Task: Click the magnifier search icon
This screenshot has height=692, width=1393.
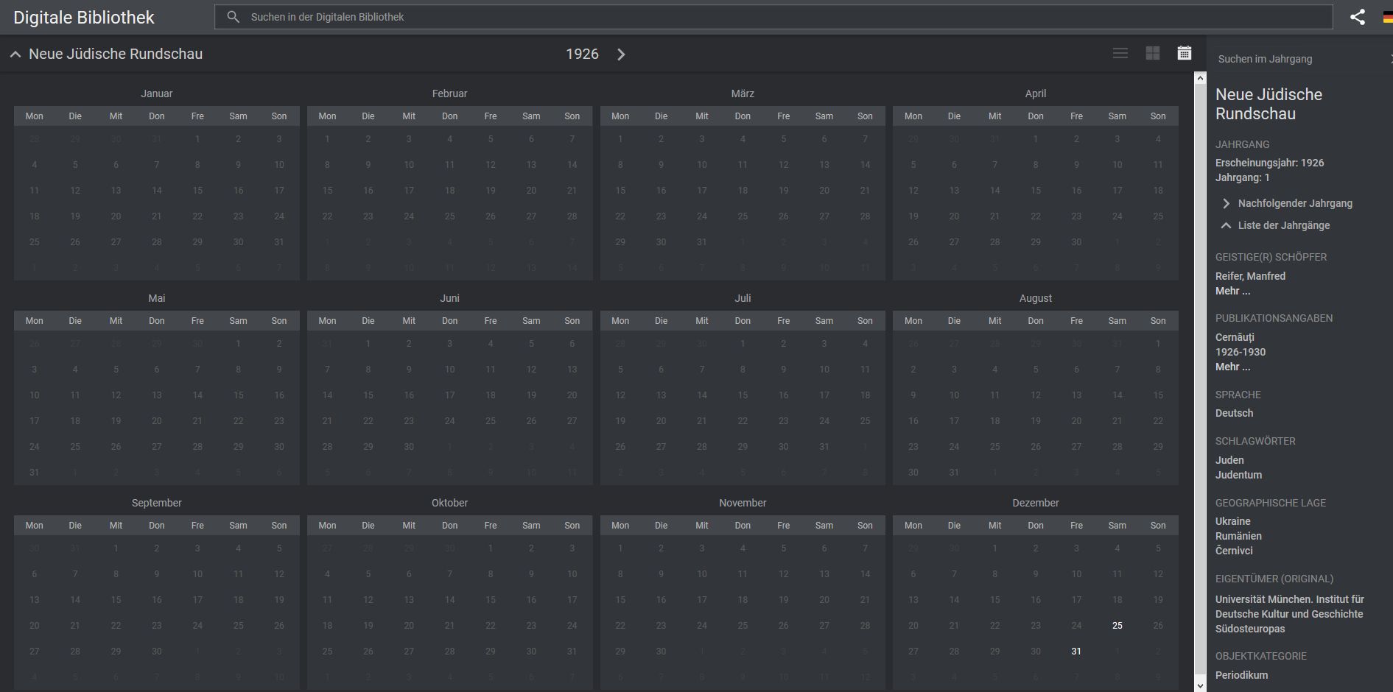Action: (x=234, y=17)
